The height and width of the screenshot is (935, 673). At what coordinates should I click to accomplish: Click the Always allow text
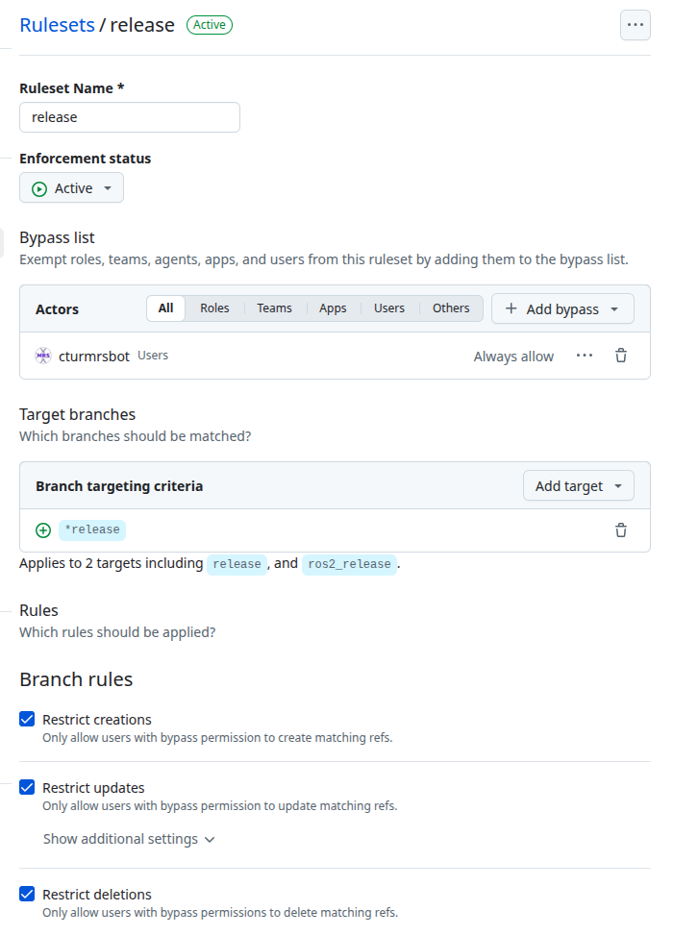click(513, 357)
